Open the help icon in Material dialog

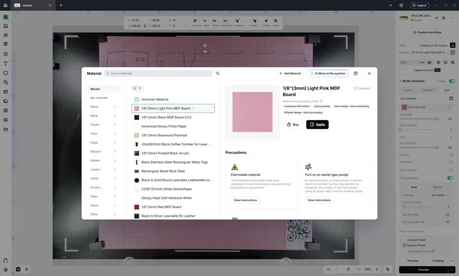point(356,73)
